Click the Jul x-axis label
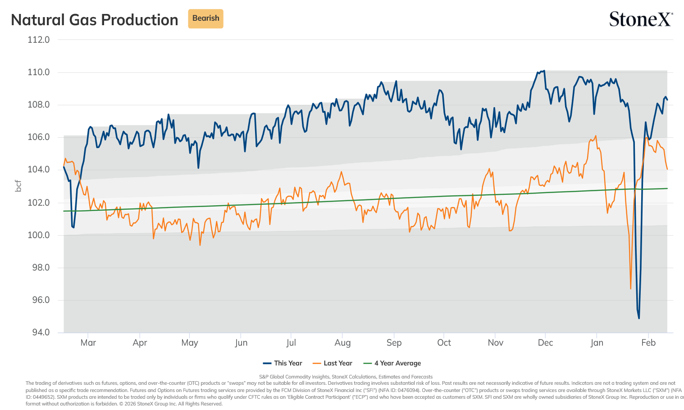The image size is (684, 410). (291, 342)
